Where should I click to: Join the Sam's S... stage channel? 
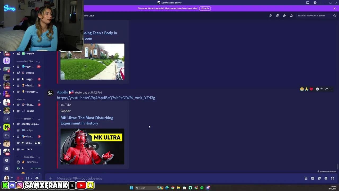pos(28,162)
